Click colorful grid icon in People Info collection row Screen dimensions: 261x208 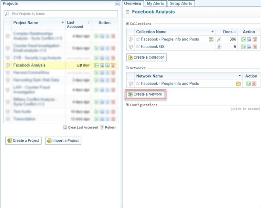[211, 39]
